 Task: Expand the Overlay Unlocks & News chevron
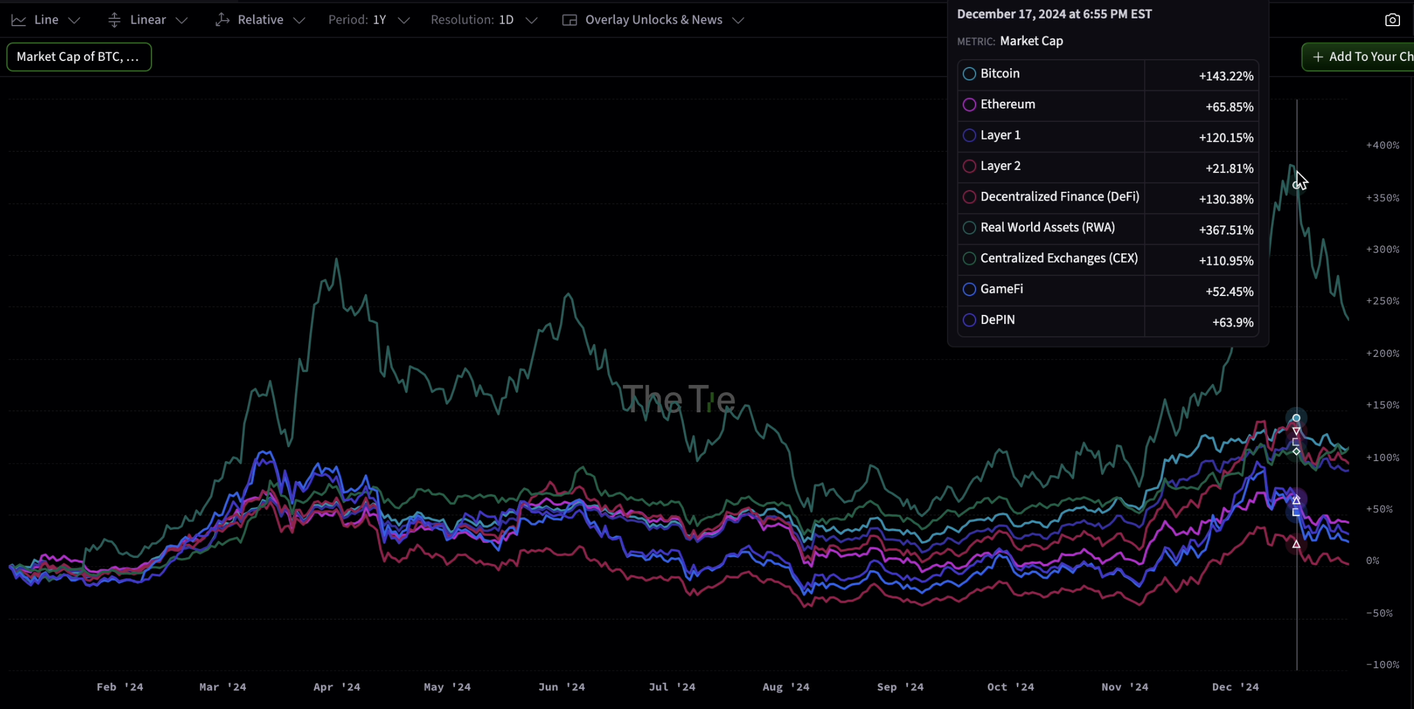738,20
